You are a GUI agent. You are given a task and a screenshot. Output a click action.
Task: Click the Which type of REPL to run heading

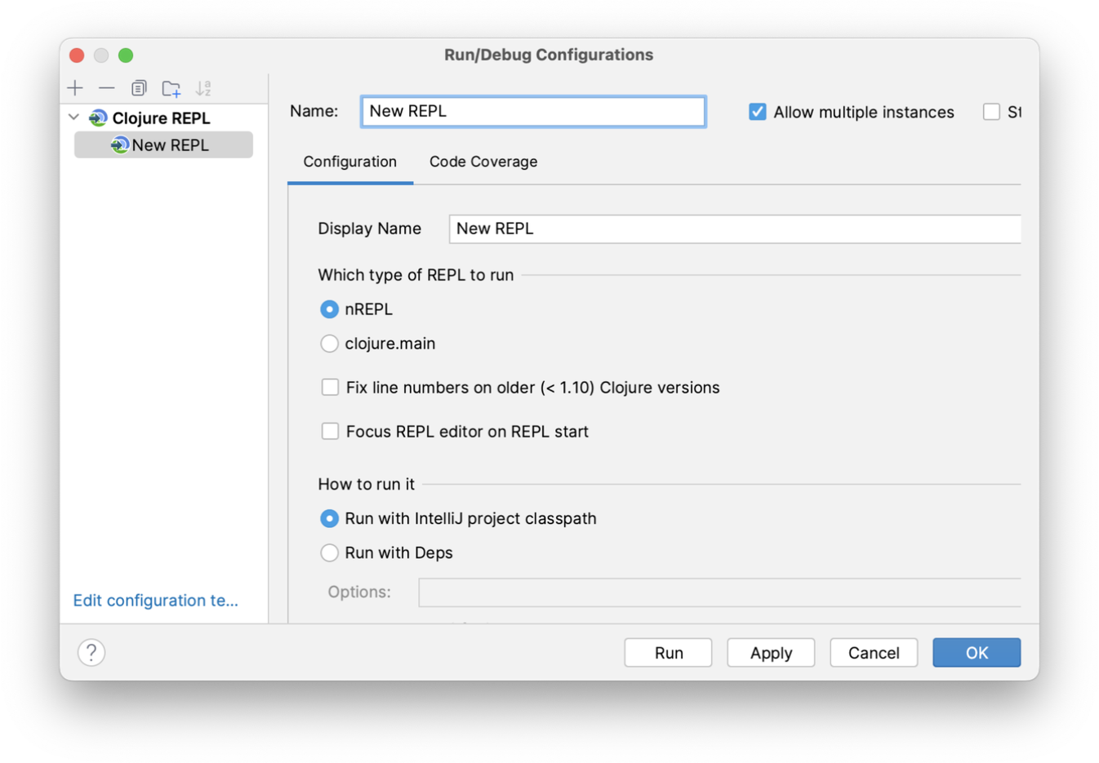pos(416,275)
